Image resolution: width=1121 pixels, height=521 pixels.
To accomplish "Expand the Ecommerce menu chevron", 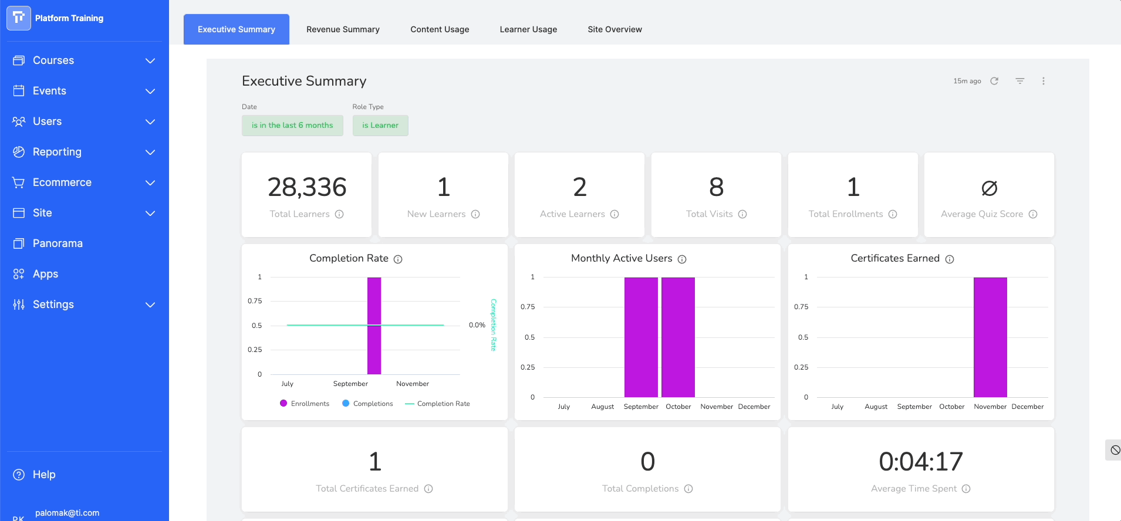I will pyautogui.click(x=150, y=182).
